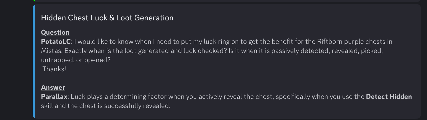The image size is (427, 120).
Task: Click the blue embed accent bar
Action: click(34, 61)
